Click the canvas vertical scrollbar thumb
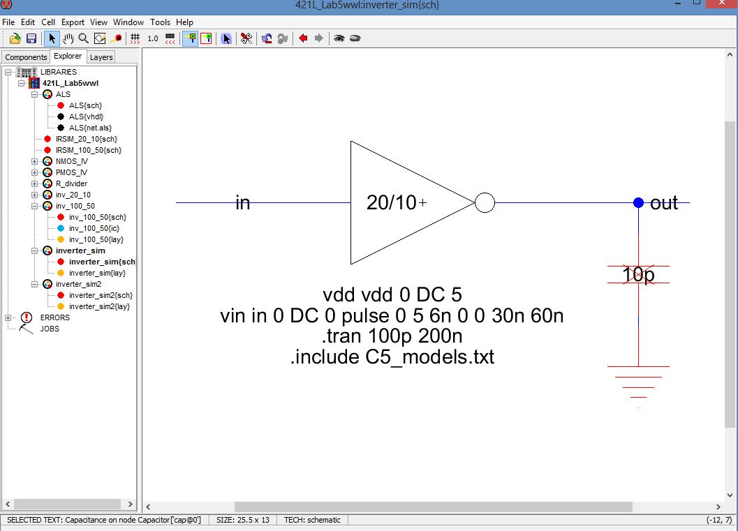 (x=730, y=274)
